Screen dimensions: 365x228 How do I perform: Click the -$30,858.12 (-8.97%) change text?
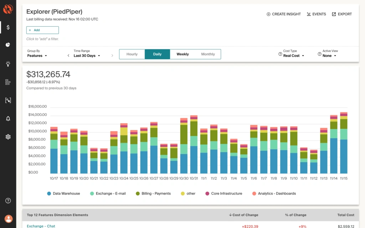(43, 82)
